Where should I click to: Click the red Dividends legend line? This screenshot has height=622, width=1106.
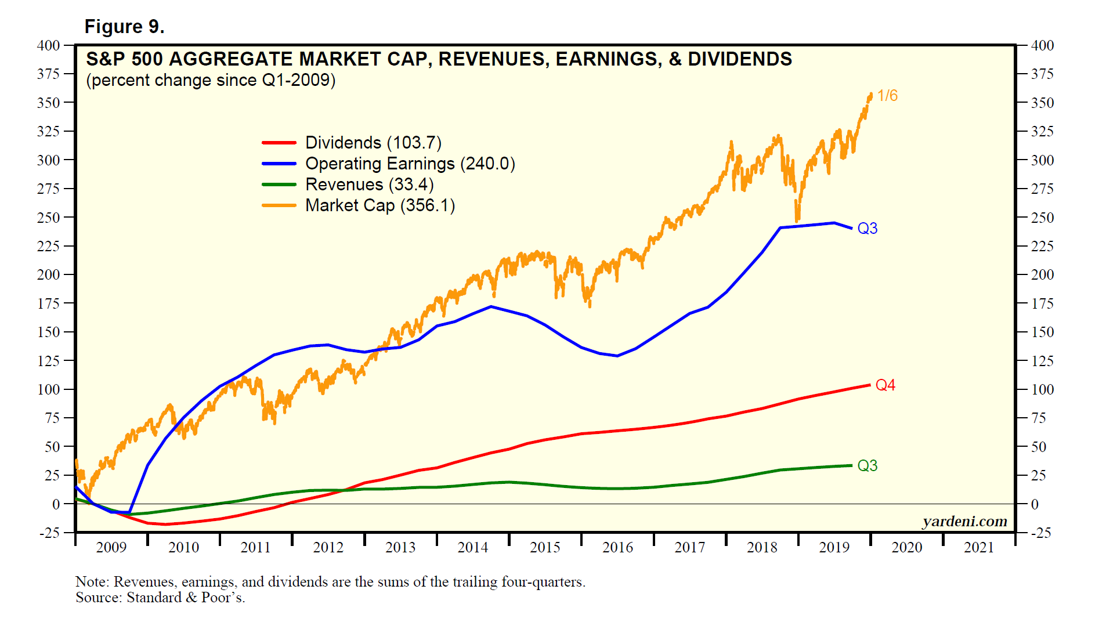click(279, 143)
